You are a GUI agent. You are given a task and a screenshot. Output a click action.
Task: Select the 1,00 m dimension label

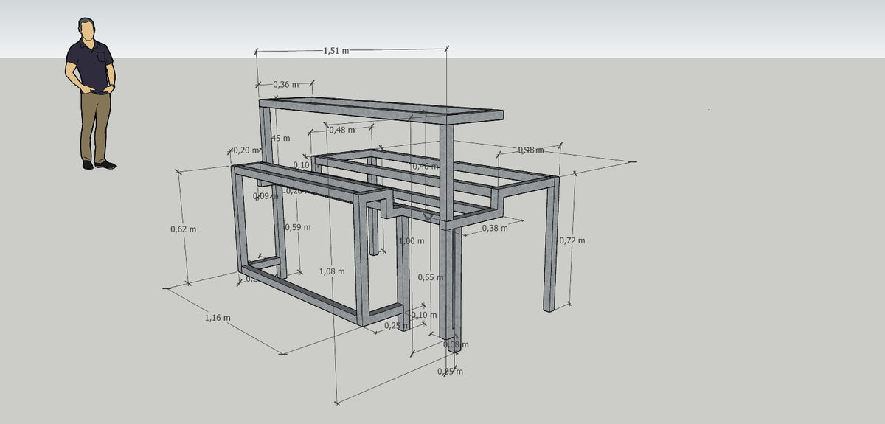(x=412, y=241)
